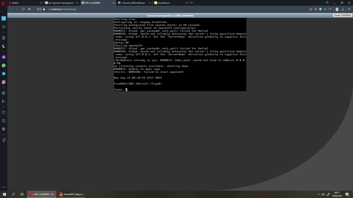Open sidebar three-dots setup menu

[4, 187]
